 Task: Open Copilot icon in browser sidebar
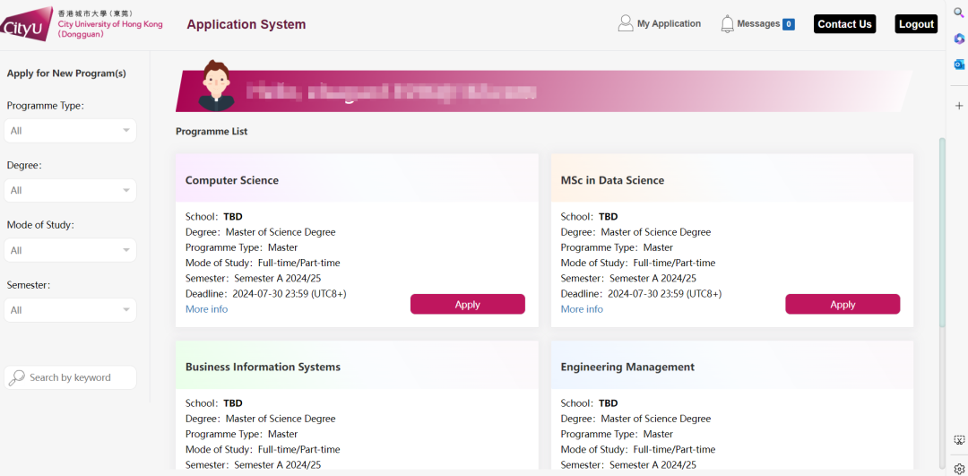[959, 39]
